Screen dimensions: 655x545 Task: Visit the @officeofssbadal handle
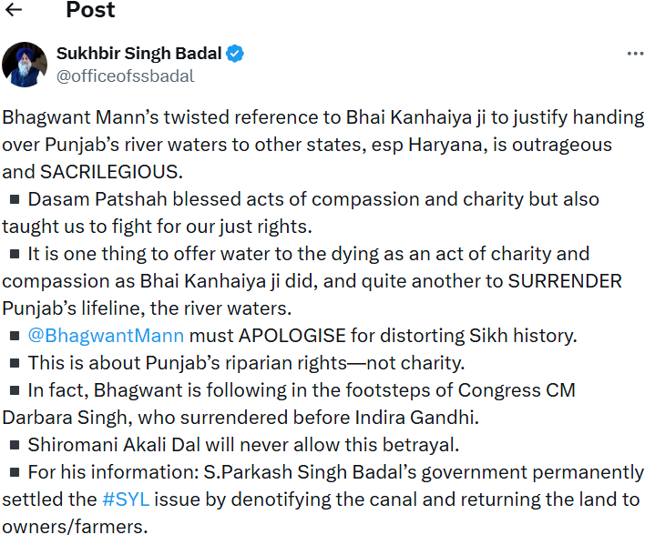pyautogui.click(x=125, y=76)
